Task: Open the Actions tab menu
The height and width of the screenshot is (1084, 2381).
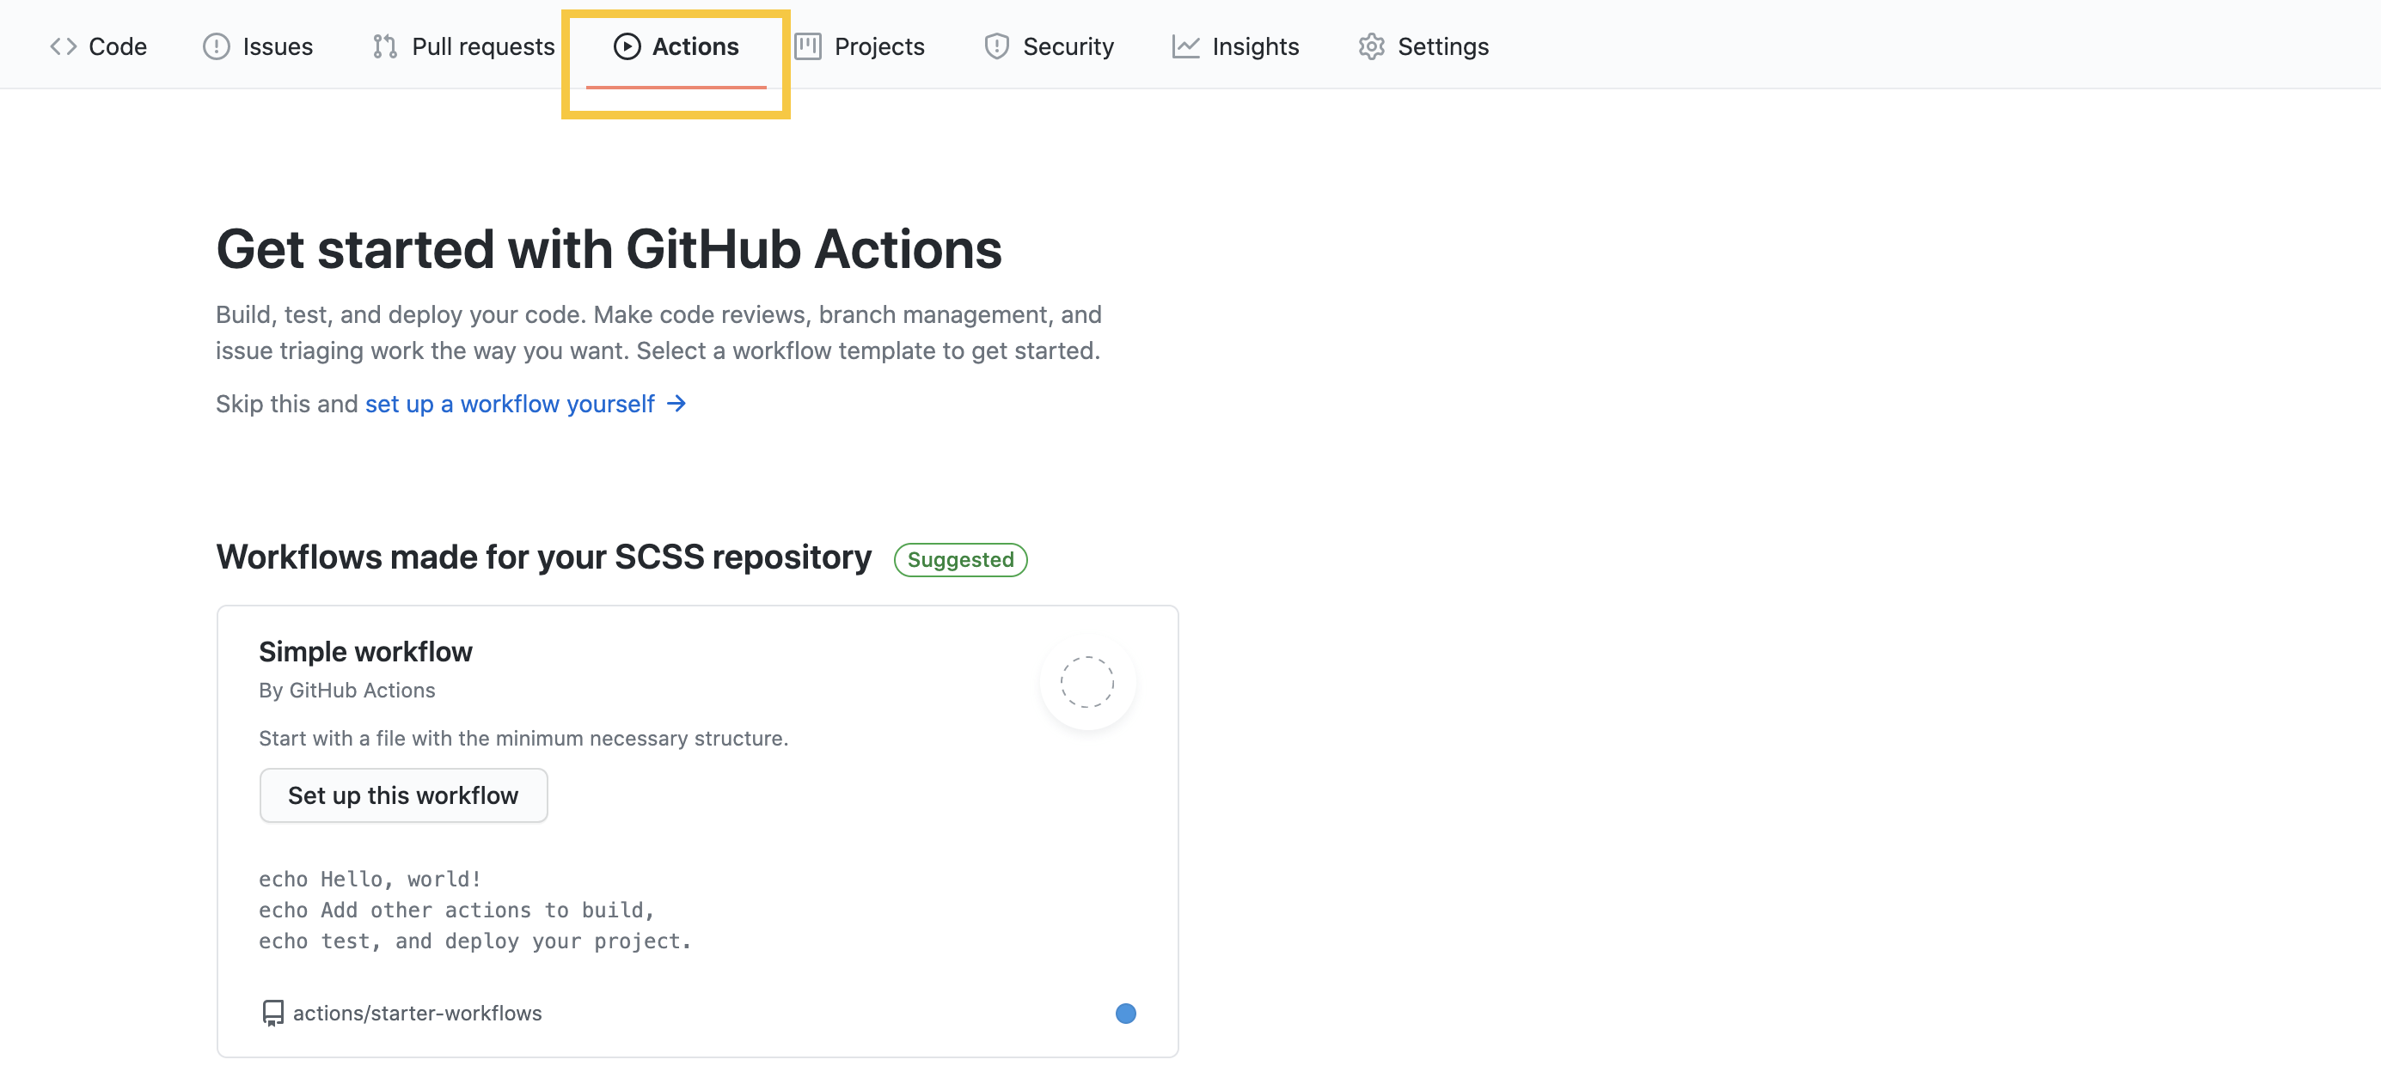Action: pyautogui.click(x=676, y=46)
